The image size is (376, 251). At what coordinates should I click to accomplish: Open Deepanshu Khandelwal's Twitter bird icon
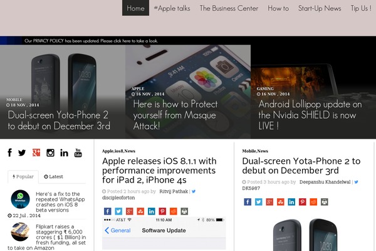(357, 182)
